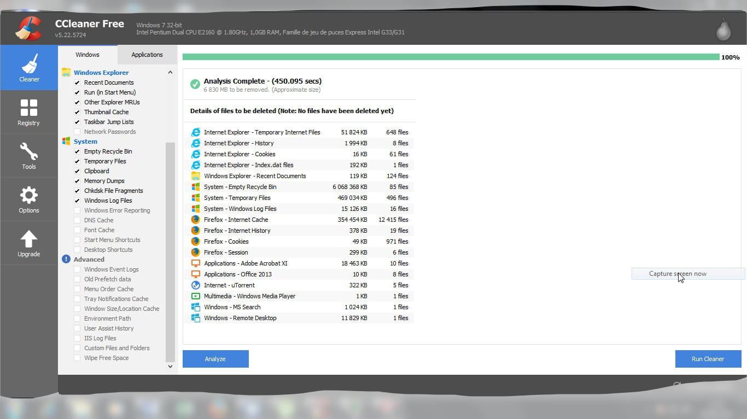Click the Capture screen now button
747x419 pixels.
688,274
